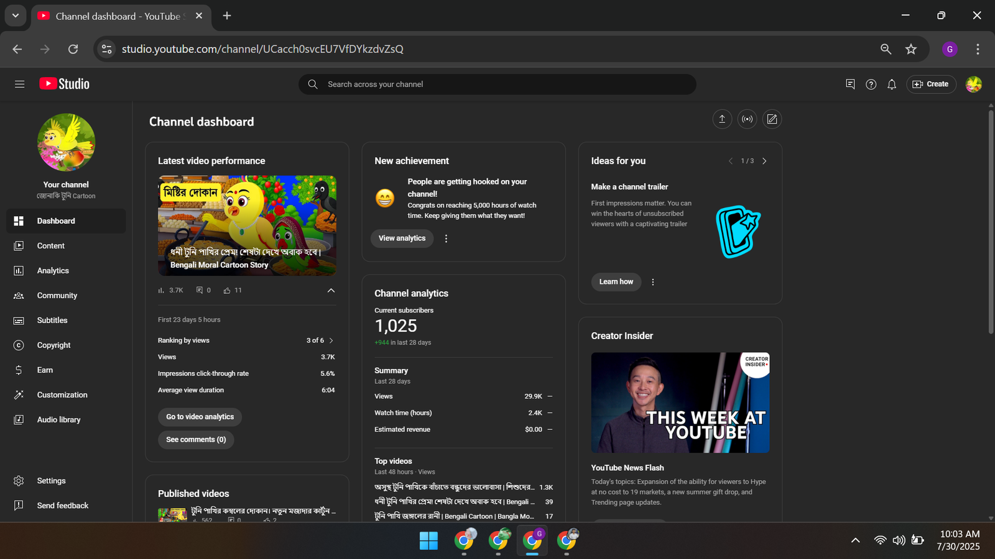The height and width of the screenshot is (559, 995).
Task: Click the views bar chart icon on latest video
Action: 162,290
